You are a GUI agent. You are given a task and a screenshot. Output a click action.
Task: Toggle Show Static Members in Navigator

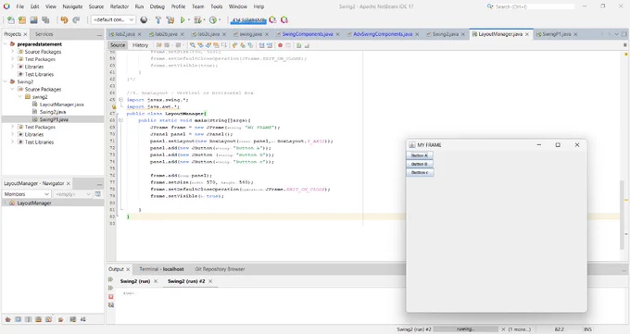tap(28, 319)
